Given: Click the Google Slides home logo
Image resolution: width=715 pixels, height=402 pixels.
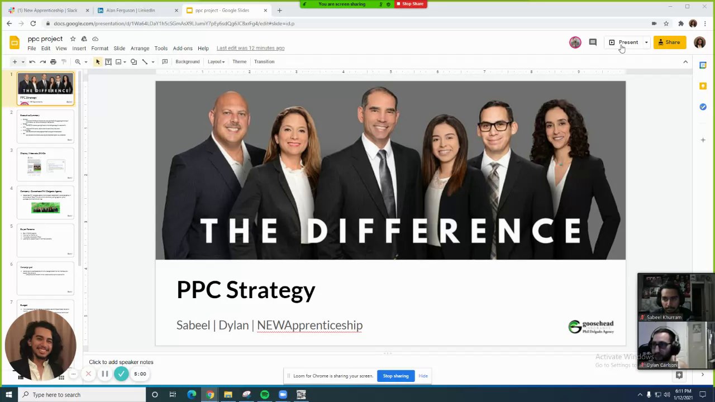Looking at the screenshot, I should pos(15,42).
